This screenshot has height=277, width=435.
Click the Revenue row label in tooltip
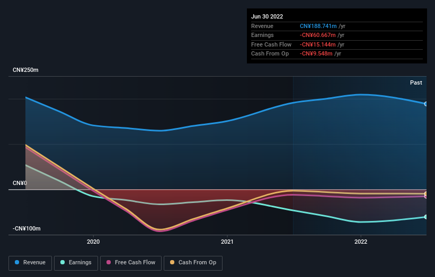coord(262,26)
